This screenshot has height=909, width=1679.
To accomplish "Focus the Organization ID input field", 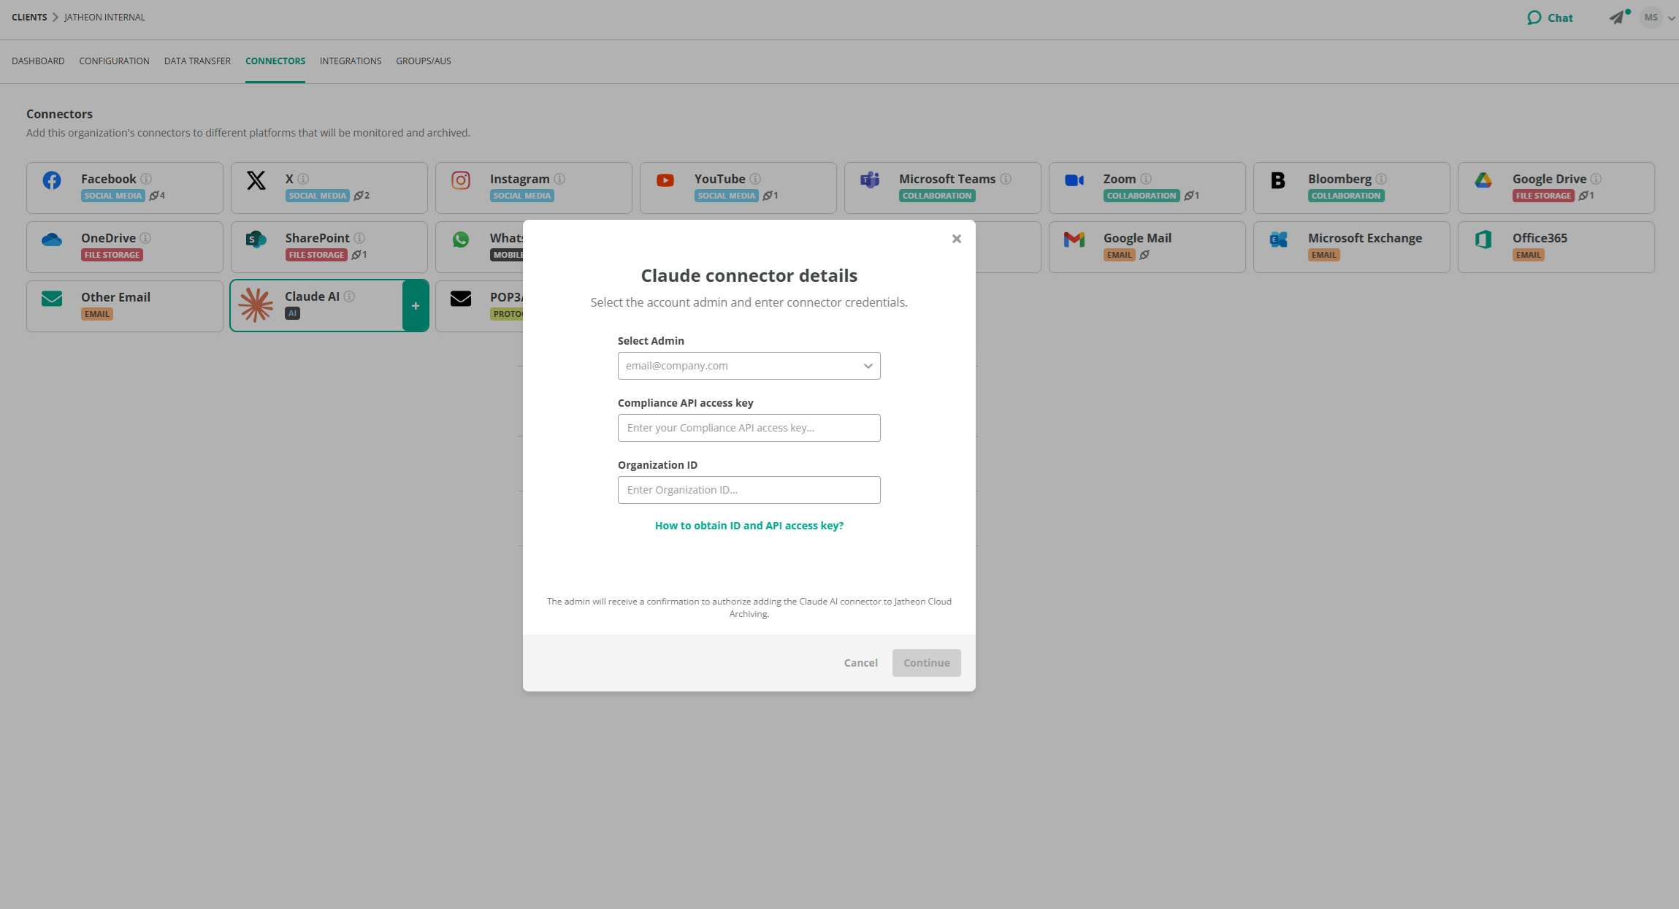I will [x=749, y=490].
